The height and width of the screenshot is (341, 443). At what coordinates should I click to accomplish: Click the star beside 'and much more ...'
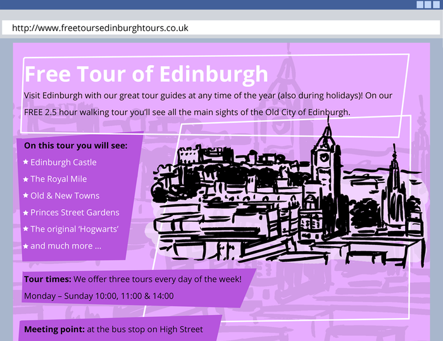click(26, 246)
